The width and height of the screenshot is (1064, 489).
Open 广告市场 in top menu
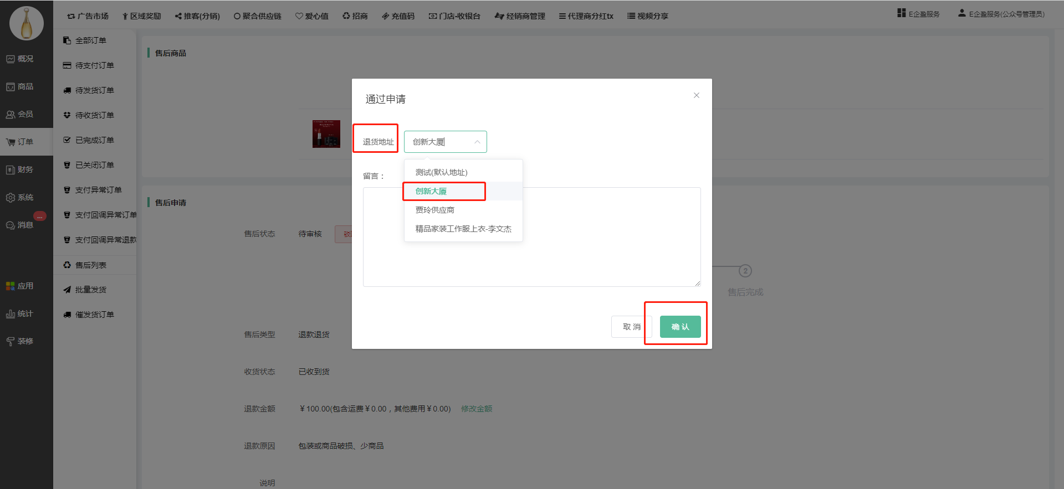88,16
